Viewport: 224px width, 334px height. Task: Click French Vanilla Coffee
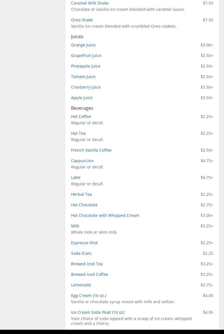(x=91, y=150)
